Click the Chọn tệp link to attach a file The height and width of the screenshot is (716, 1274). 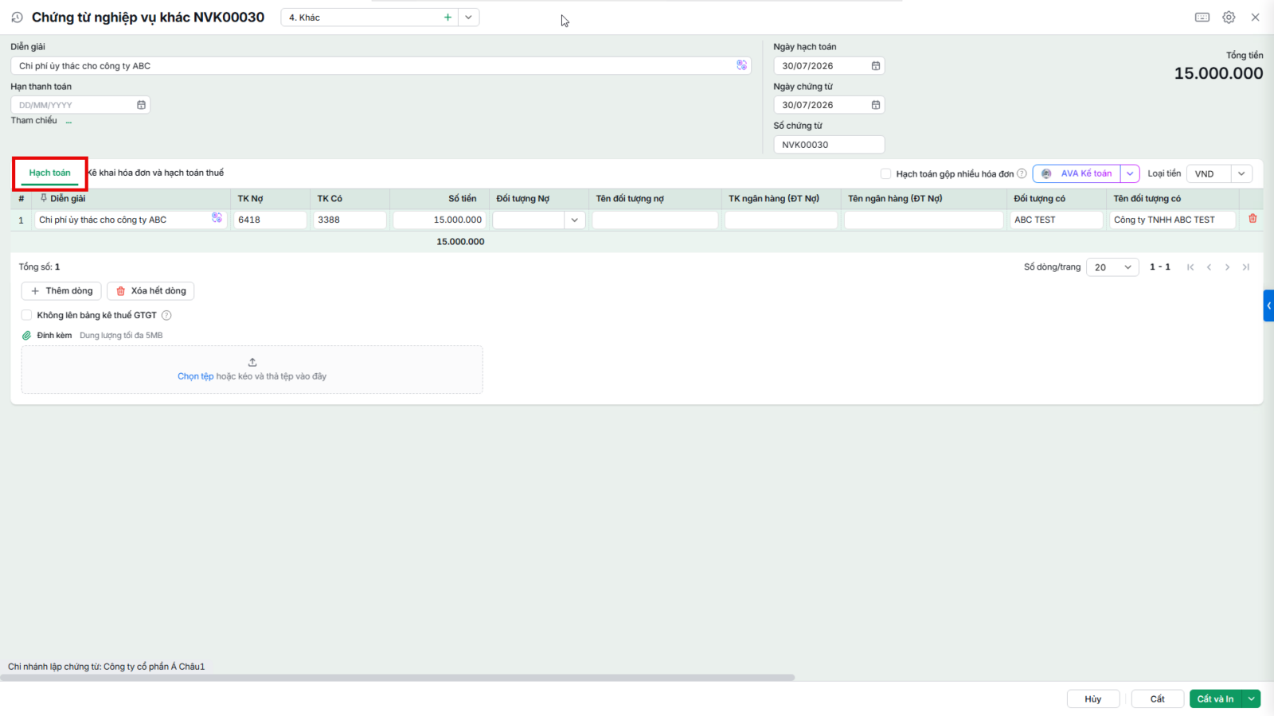tap(195, 376)
